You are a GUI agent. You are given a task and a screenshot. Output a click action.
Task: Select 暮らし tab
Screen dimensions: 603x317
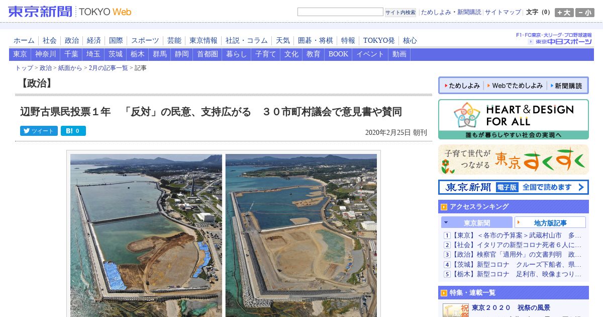237,54
